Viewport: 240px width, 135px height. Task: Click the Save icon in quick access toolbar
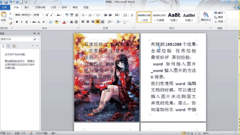coord(6,2)
